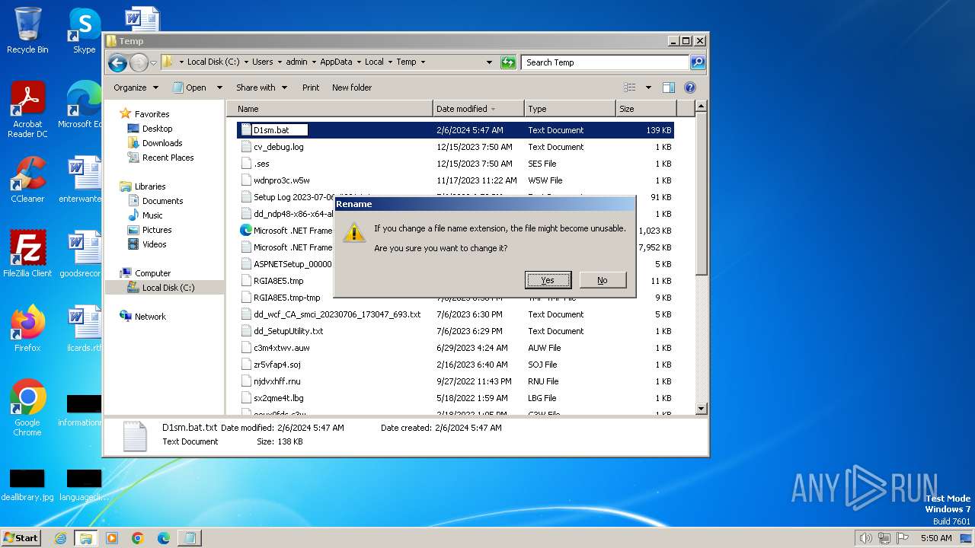Open the Share with menu
This screenshot has width=975, height=548.
click(261, 88)
